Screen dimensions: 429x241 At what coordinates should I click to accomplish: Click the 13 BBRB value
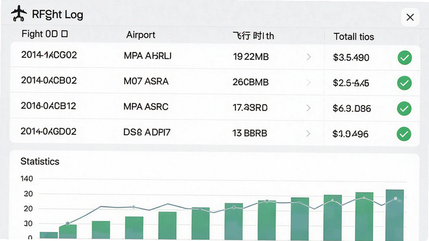(x=250, y=133)
